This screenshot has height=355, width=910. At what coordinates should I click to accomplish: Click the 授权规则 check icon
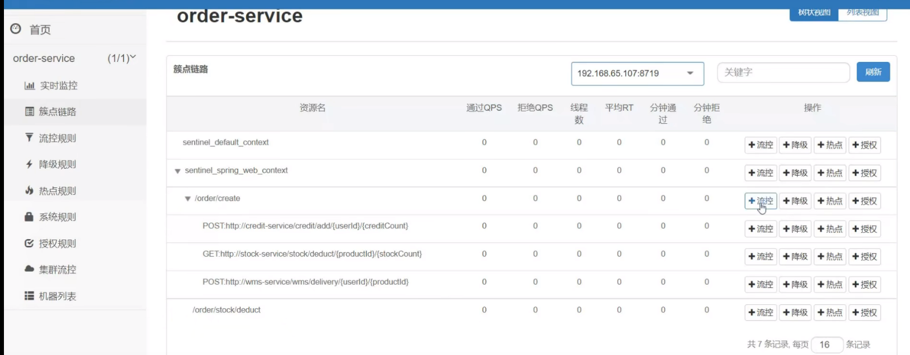(x=29, y=243)
